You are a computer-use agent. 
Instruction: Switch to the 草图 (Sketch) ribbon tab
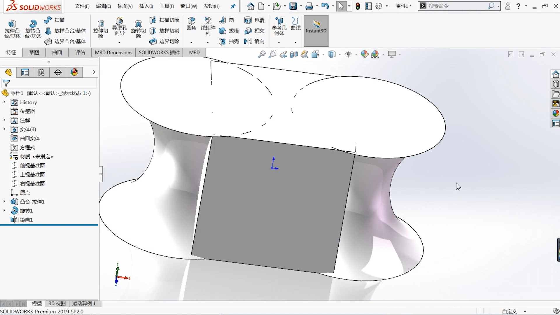(34, 52)
